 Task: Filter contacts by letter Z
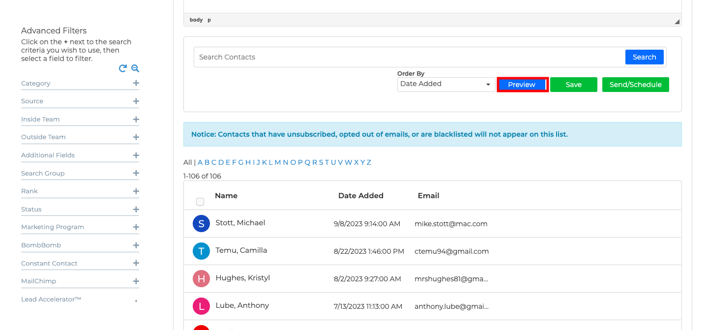pos(369,162)
